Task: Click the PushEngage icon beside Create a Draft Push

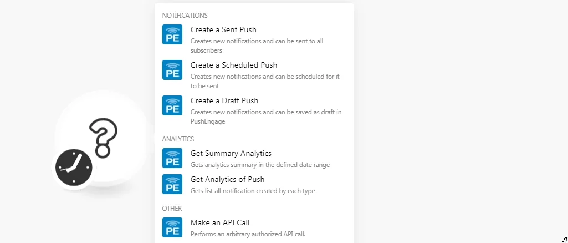Action: point(172,105)
